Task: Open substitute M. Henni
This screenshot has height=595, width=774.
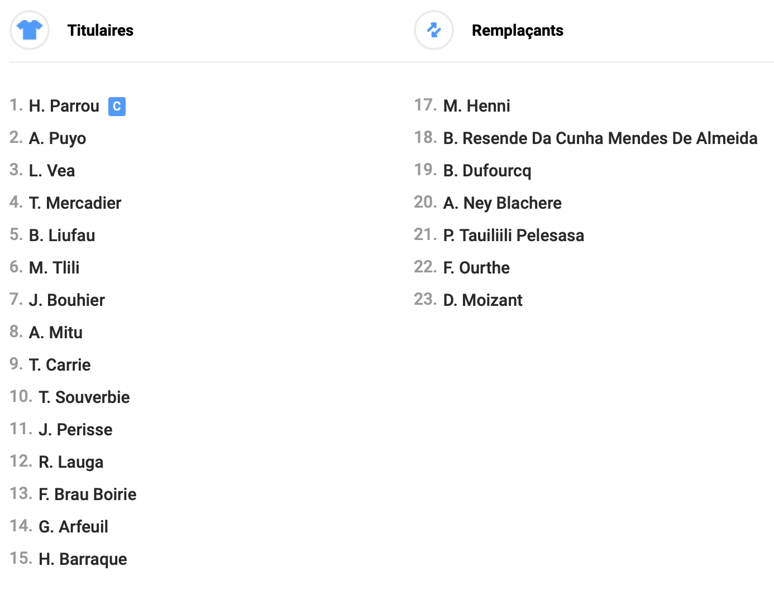Action: [476, 106]
